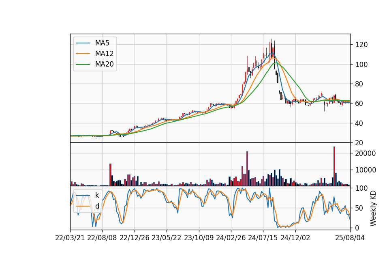Click the MA12 legend label
Viewport: 389px width, 280px height.
click(104, 54)
